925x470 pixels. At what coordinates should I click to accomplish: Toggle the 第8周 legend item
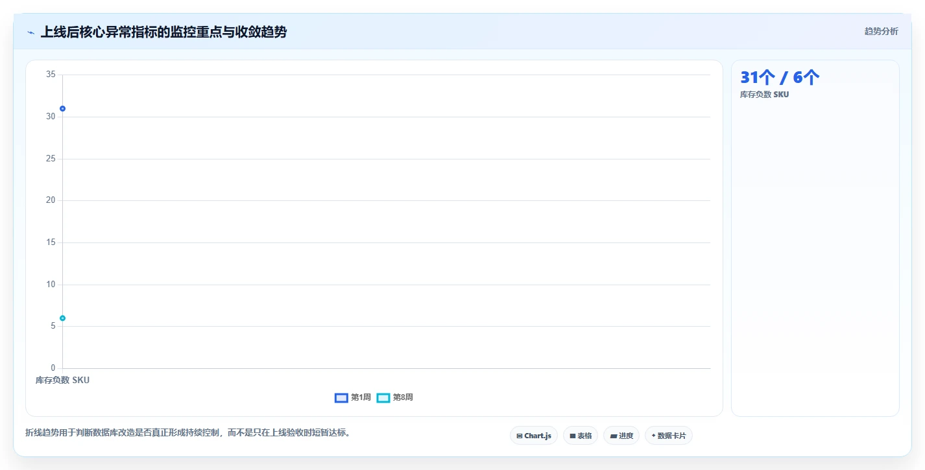395,397
